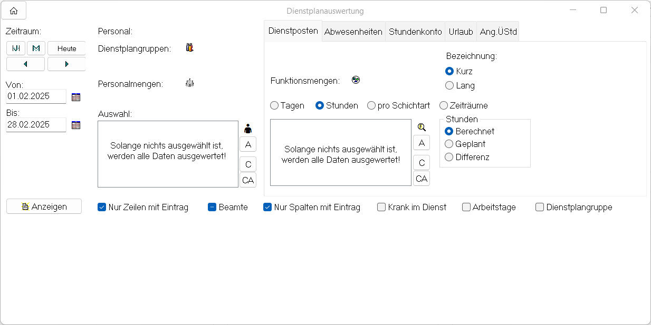Open the Funktionsmengen selection icon
The height and width of the screenshot is (325, 651).
point(356,80)
